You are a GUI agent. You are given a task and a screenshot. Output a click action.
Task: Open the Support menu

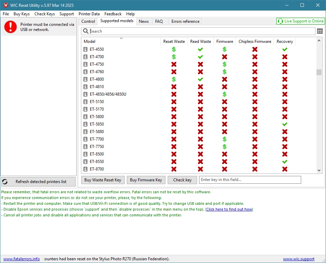(x=66, y=14)
